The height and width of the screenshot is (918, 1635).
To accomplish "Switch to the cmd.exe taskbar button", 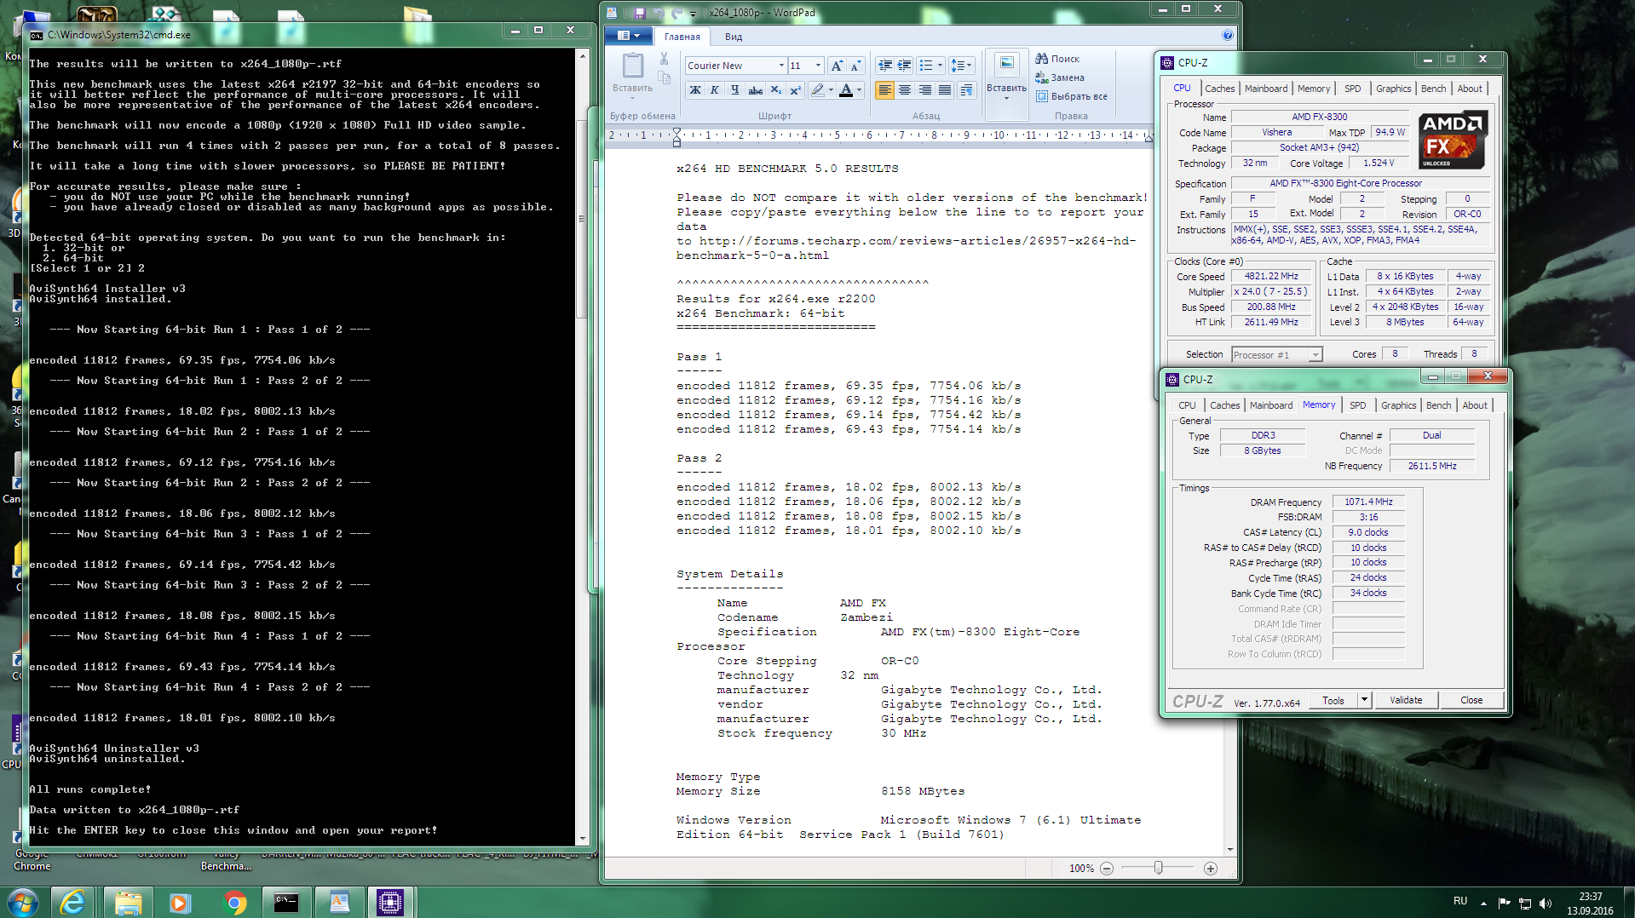I will [x=286, y=902].
